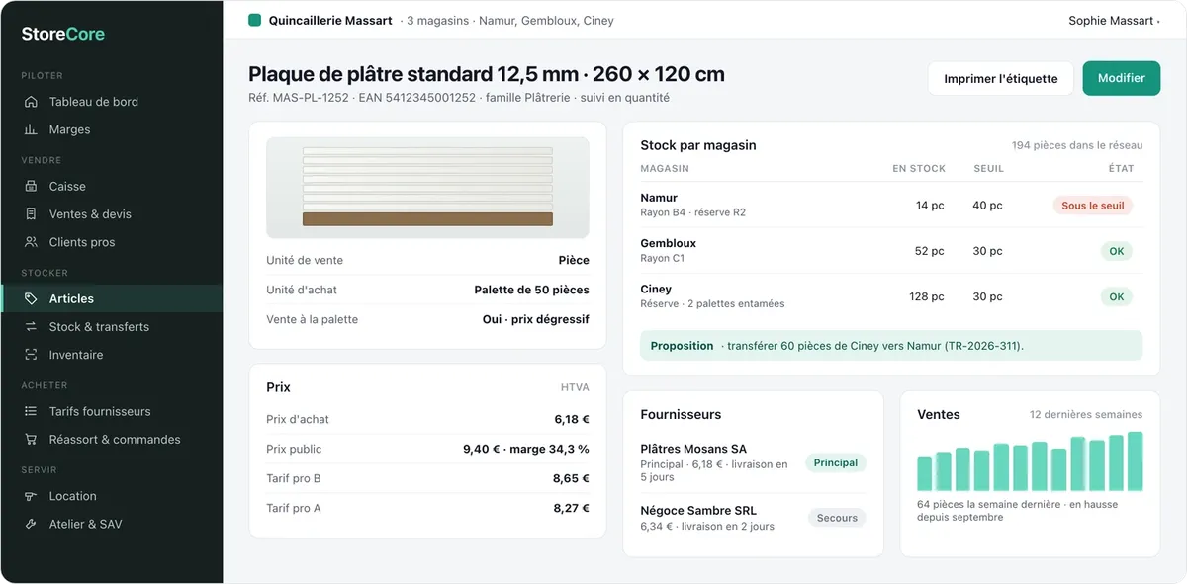Click the '14 pc' stock value

tap(930, 206)
